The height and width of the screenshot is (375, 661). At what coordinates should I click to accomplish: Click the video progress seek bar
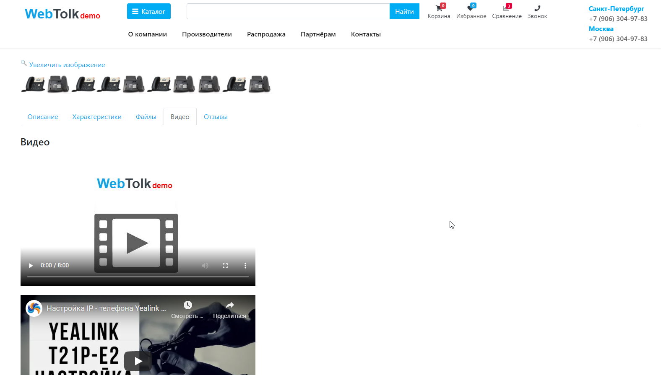click(x=138, y=277)
